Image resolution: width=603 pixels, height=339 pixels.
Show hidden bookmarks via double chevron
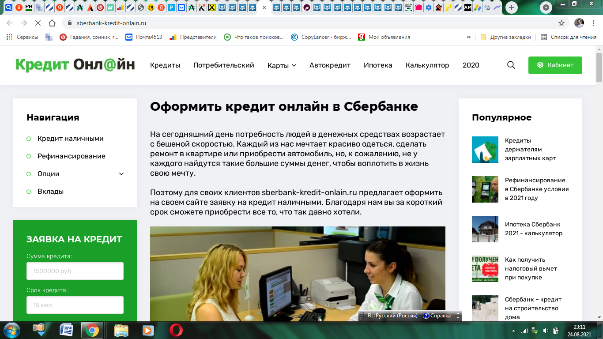pyautogui.click(x=468, y=37)
